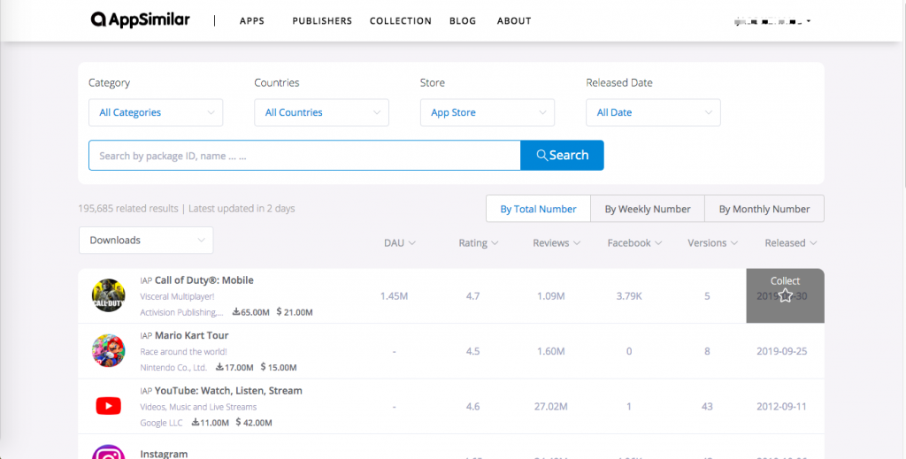Click Nintendo Co., Ltd. publisher name
This screenshot has height=459, width=906.
(173, 367)
